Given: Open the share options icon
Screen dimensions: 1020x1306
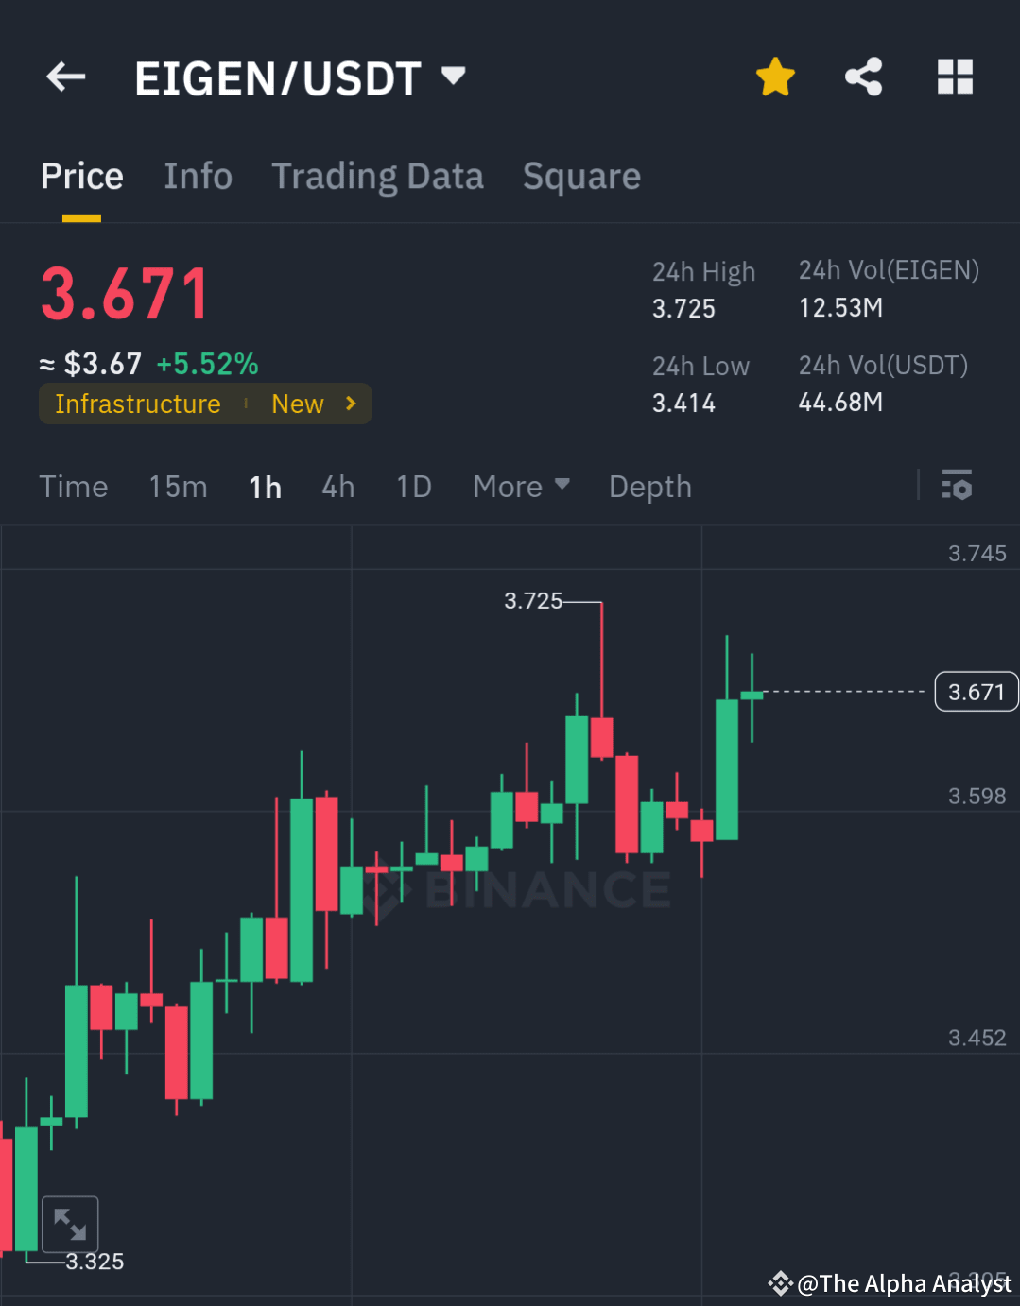Looking at the screenshot, I should tap(863, 77).
